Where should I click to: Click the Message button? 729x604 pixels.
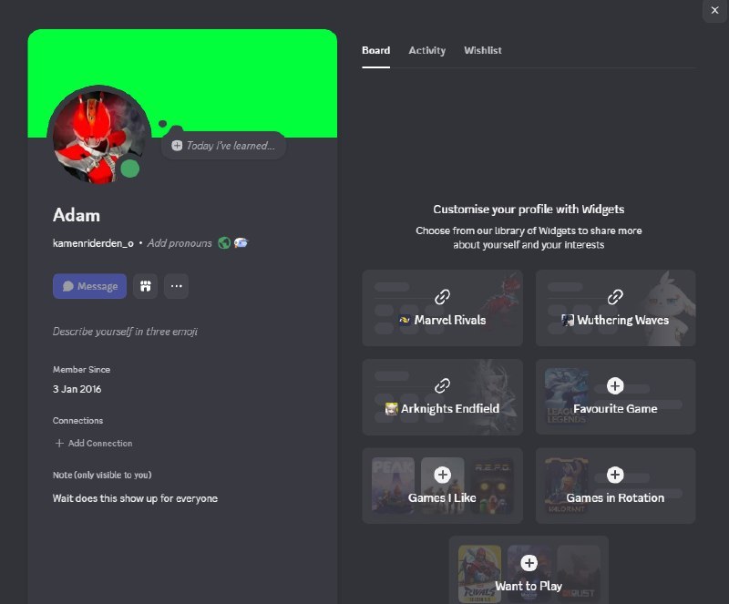pyautogui.click(x=89, y=286)
